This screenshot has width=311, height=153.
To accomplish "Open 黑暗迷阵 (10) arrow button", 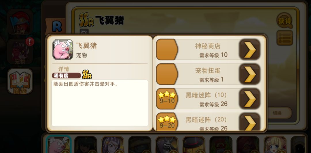I will 250,99.
